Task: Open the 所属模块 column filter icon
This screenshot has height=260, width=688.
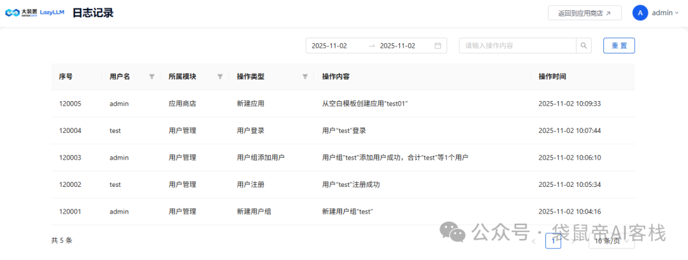Action: click(x=220, y=76)
